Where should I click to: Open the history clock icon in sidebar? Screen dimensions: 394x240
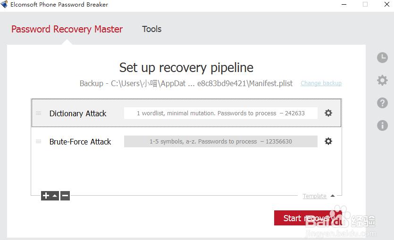[382, 57]
